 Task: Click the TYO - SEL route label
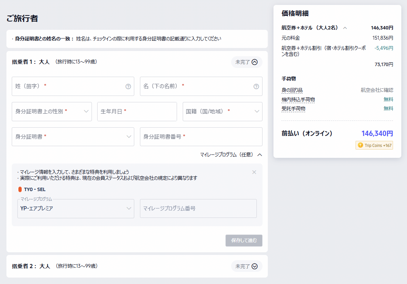(x=35, y=190)
